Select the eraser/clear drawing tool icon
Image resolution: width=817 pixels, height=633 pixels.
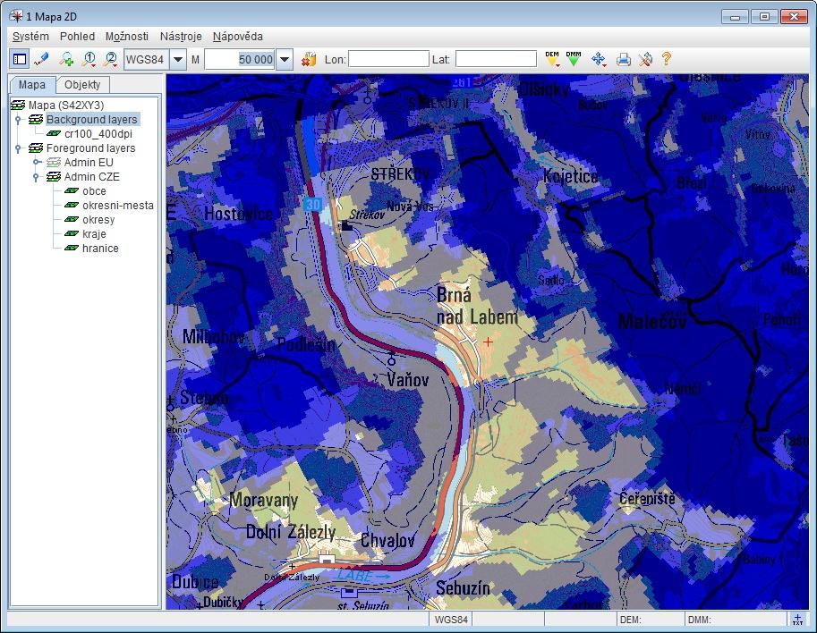[x=42, y=59]
